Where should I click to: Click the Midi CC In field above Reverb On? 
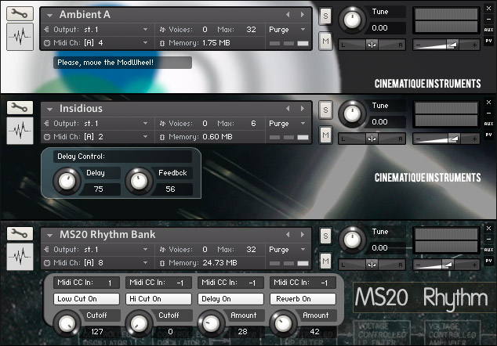pyautogui.click(x=303, y=283)
